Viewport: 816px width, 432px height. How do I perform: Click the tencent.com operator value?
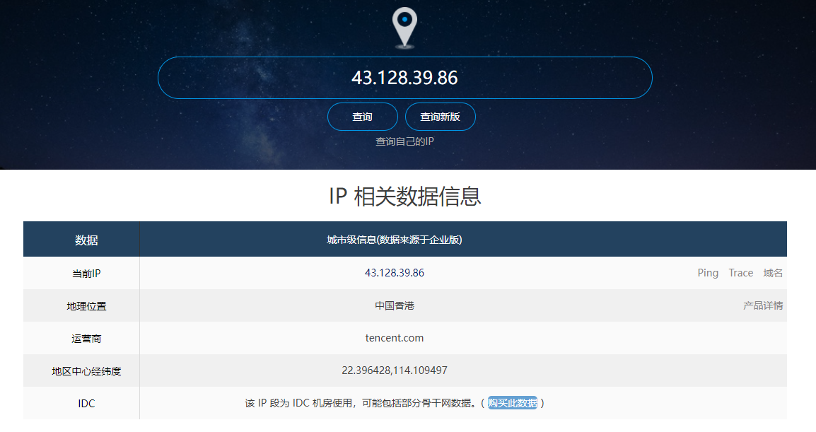click(395, 338)
